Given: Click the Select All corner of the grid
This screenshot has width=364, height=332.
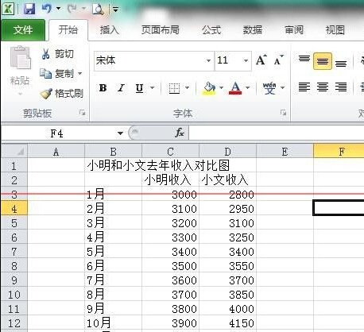Looking at the screenshot, I should [x=14, y=152].
